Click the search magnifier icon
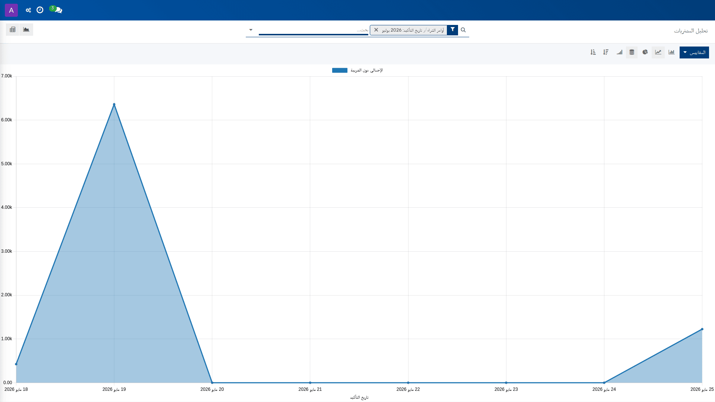This screenshot has width=715, height=402. tap(463, 30)
